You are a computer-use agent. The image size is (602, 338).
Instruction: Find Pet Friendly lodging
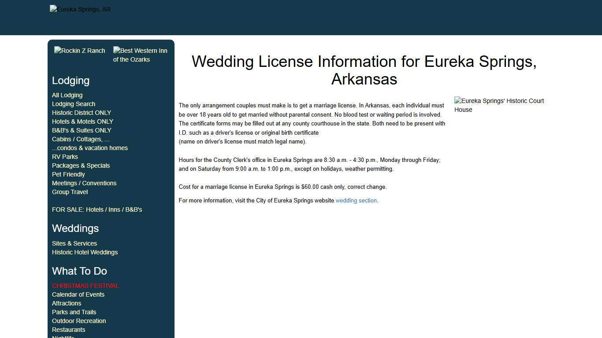(x=68, y=174)
